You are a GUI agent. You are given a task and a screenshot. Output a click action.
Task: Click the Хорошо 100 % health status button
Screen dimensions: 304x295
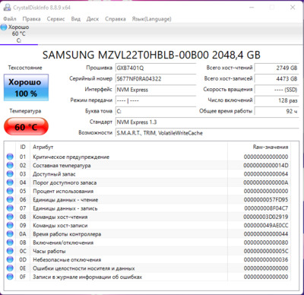[x=26, y=87]
